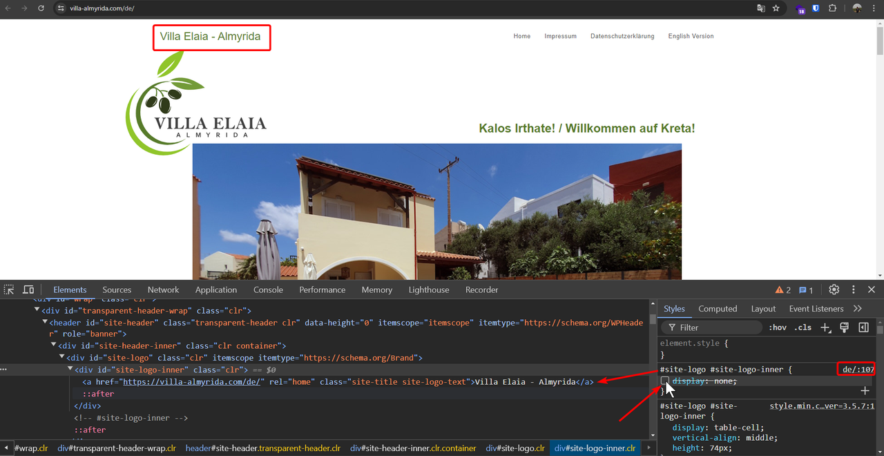Viewport: 884px width, 456px height.
Task: Select the ::after pseudo element under anchor
Action: (x=99, y=394)
